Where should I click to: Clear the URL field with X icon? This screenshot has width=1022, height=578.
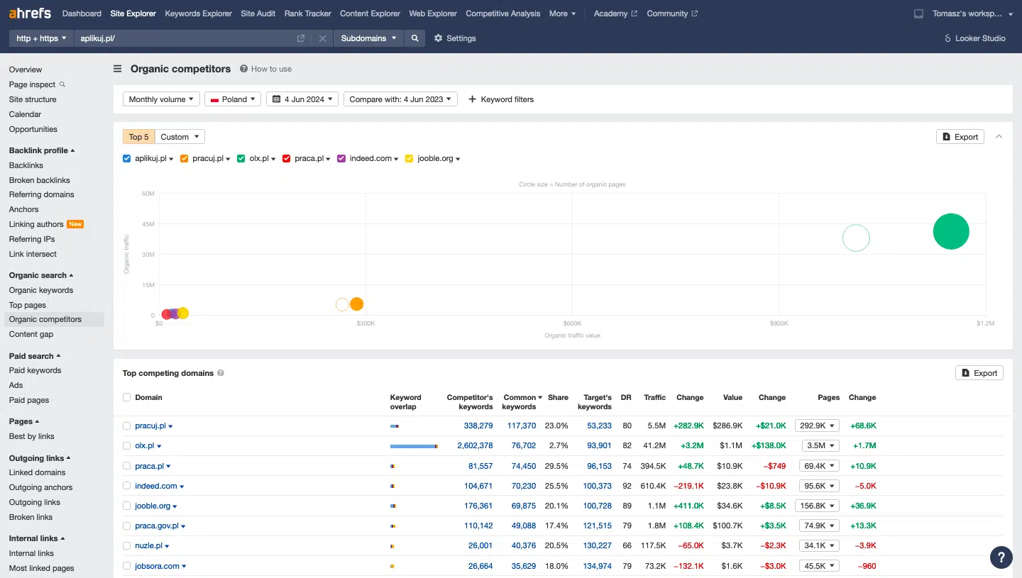pos(322,38)
